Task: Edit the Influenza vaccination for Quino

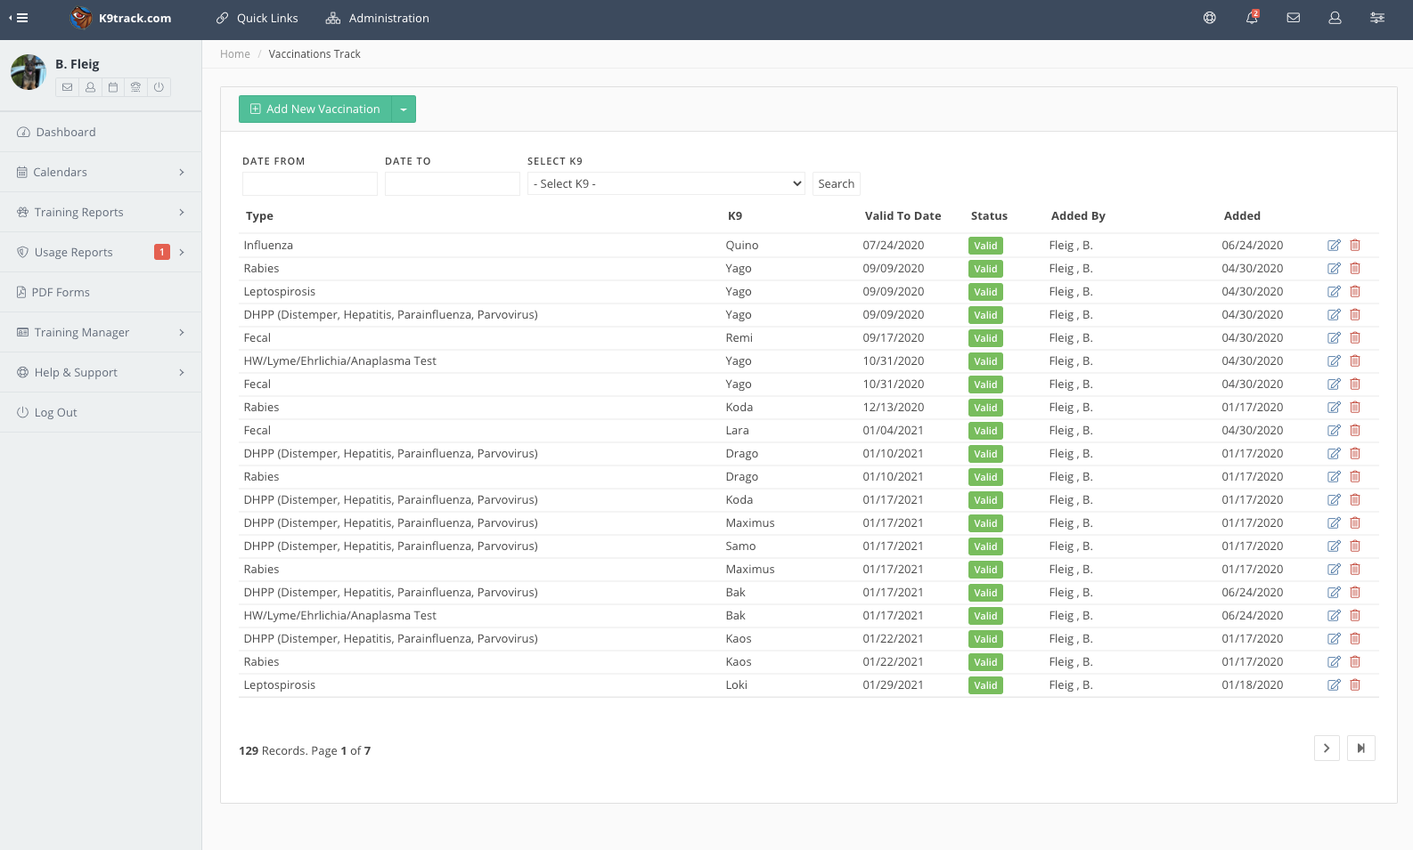Action: click(1334, 246)
